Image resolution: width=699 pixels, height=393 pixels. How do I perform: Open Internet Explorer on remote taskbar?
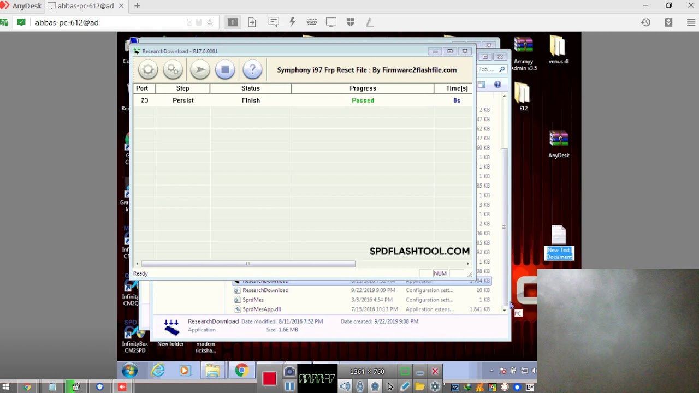coord(158,371)
